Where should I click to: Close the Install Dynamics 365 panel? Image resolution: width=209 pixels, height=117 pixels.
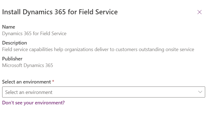[x=199, y=12]
